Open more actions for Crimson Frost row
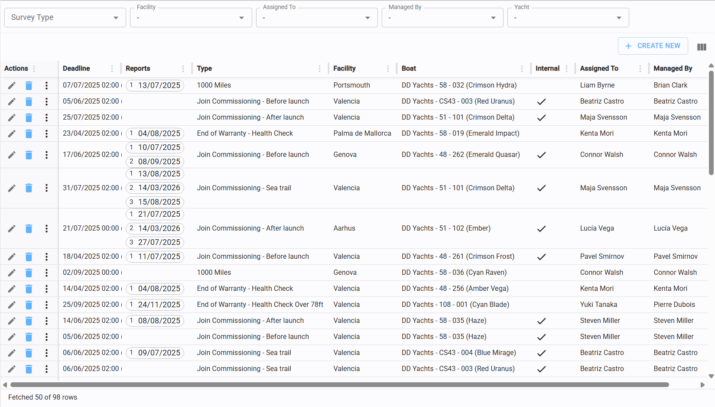This screenshot has height=407, width=715. point(46,257)
